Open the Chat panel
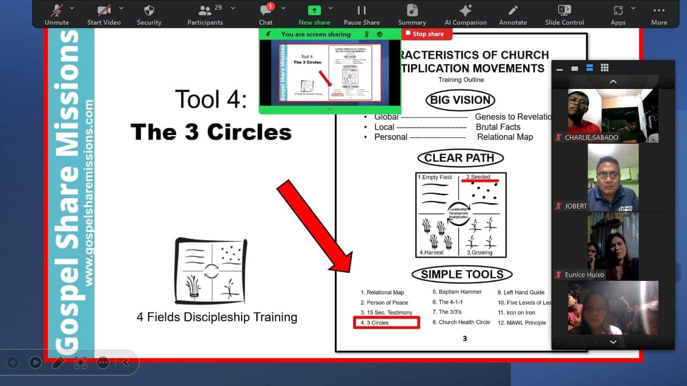 (266, 14)
